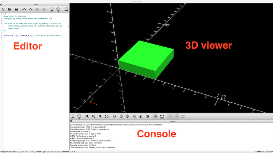Redo the last undone edit
The width and height of the screenshot is (273, 153).
point(31,10)
